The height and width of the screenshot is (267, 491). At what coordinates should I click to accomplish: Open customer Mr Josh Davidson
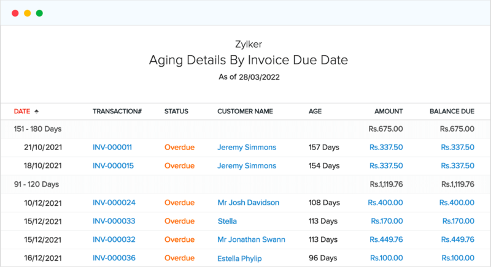tap(248, 203)
